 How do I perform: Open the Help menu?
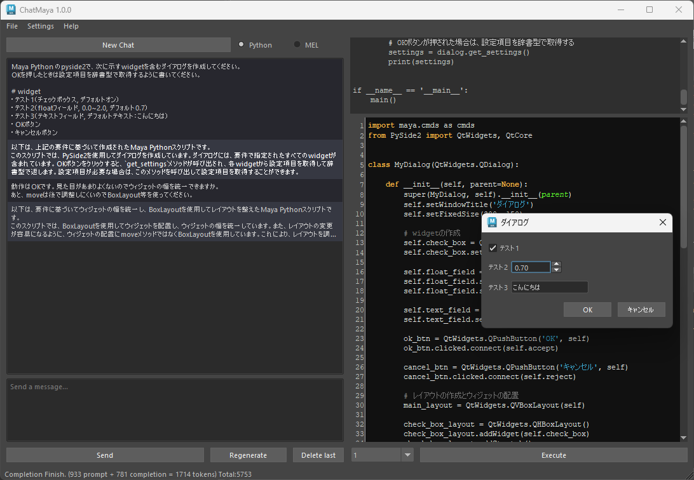(71, 26)
